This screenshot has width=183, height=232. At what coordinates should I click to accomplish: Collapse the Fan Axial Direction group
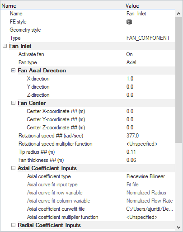pyautogui.click(x=13, y=71)
